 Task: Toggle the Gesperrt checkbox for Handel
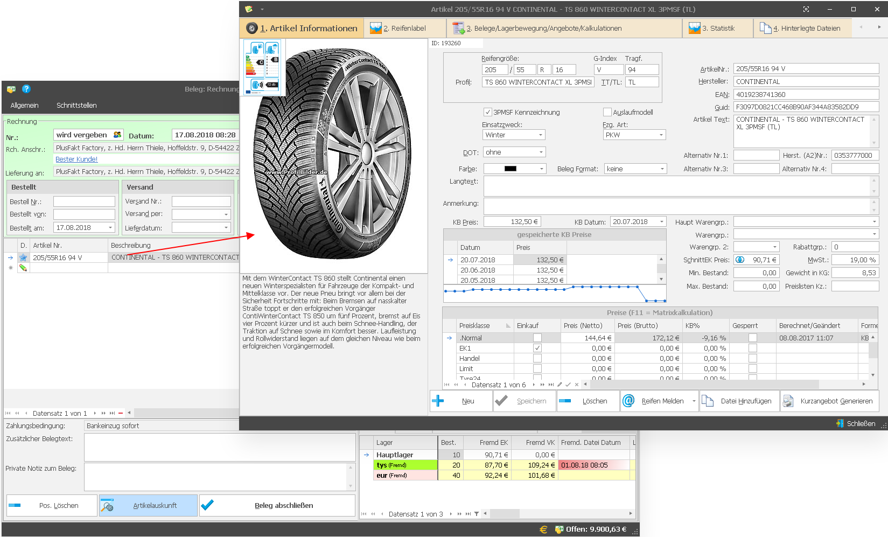[752, 358]
